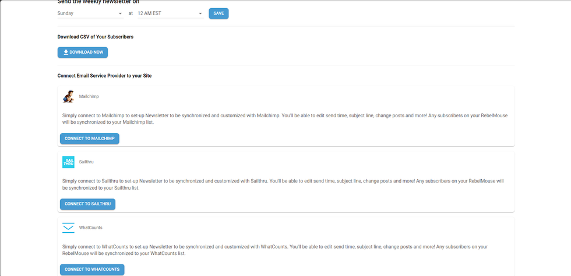
Task: Click the download arrow icon
Action: pyautogui.click(x=66, y=53)
